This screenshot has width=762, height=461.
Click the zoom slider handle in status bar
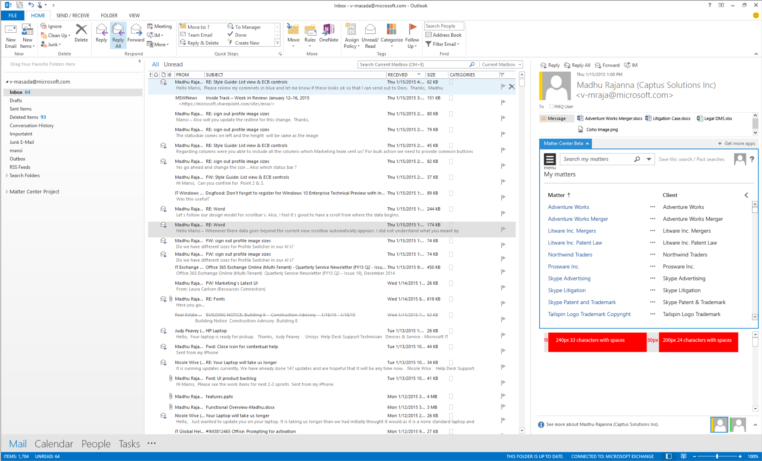pos(717,456)
